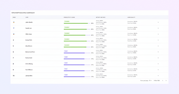The image size is (179, 94).
Task: Click the name Chris Wong
Action: 29,64
